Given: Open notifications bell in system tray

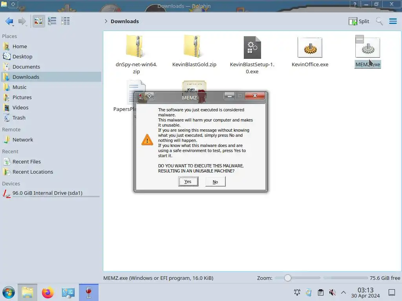Looking at the screenshot, I should pyautogui.click(x=297, y=292).
